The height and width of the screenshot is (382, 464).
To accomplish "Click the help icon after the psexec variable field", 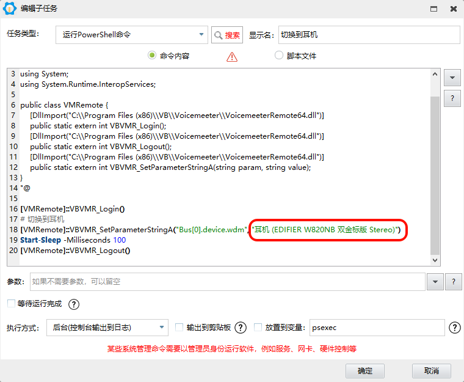I will pos(454,328).
